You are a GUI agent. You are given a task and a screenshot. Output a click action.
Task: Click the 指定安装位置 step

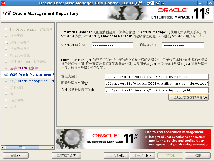(x=20, y=55)
